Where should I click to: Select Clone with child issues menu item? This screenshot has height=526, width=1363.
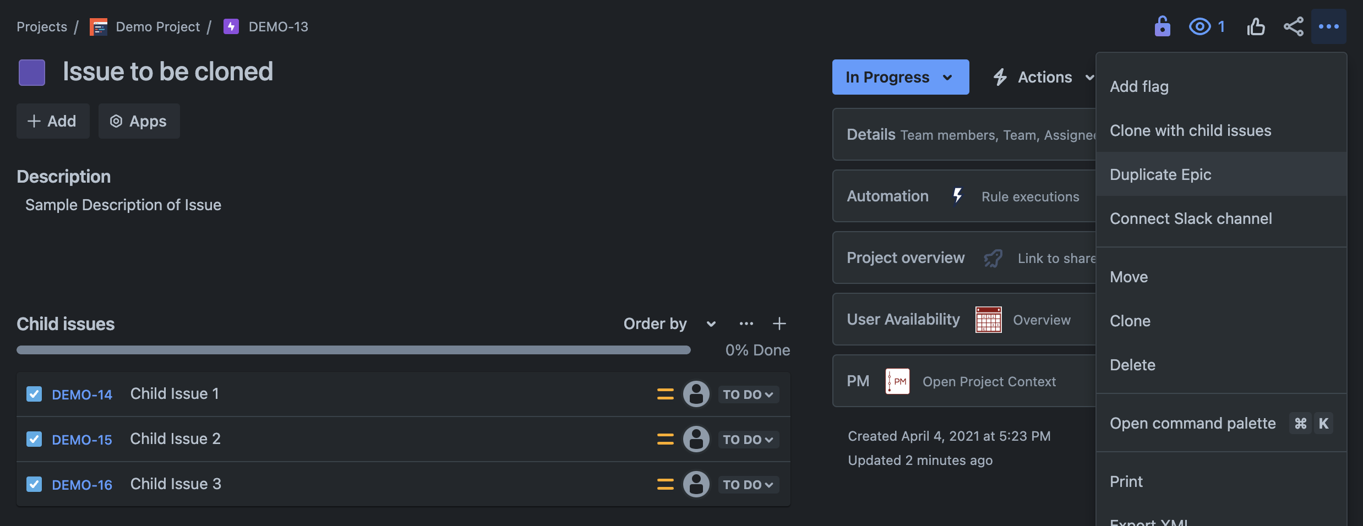pos(1190,130)
